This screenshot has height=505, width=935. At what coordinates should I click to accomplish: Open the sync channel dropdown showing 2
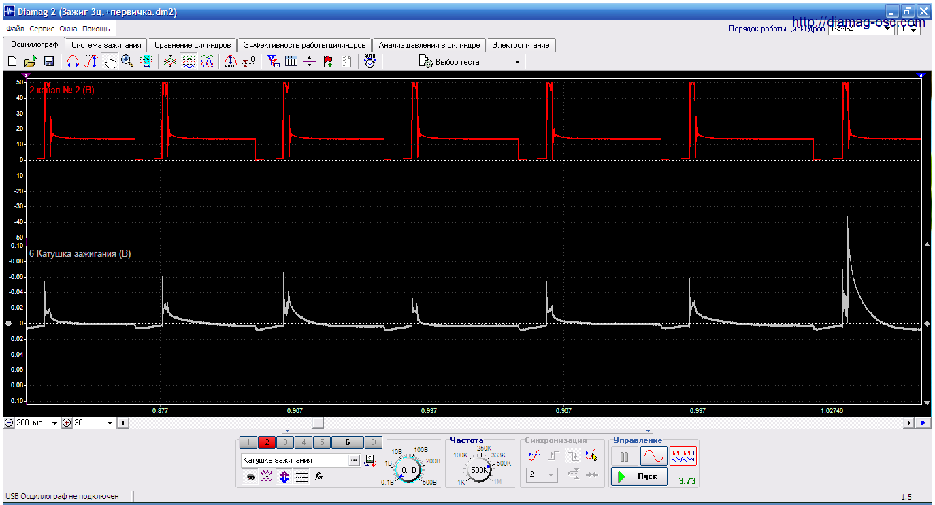coord(543,474)
